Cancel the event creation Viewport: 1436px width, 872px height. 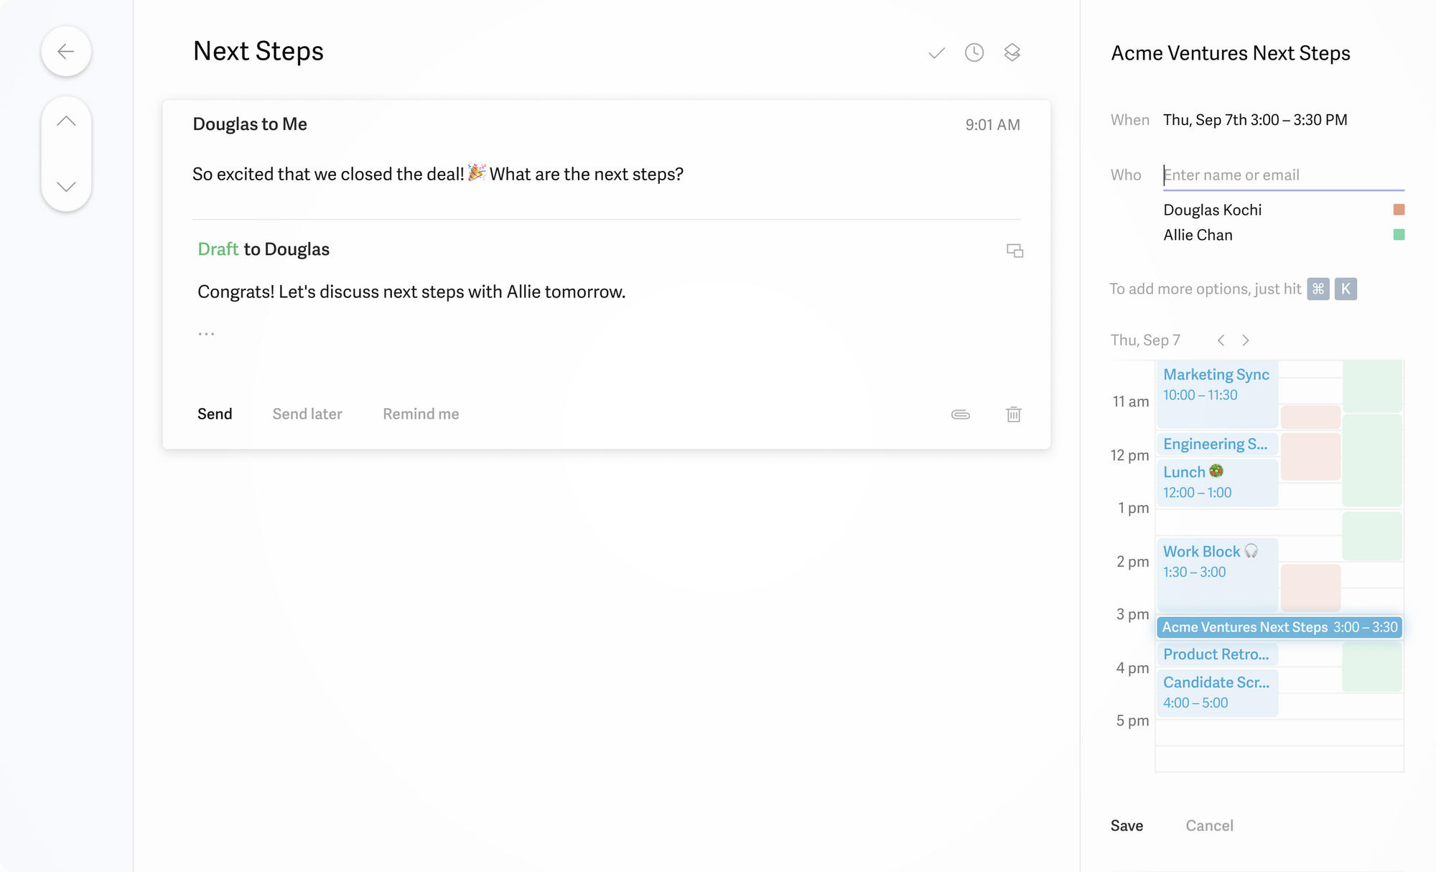(1209, 825)
